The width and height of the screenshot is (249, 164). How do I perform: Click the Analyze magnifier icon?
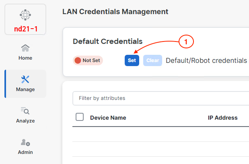[25, 111]
